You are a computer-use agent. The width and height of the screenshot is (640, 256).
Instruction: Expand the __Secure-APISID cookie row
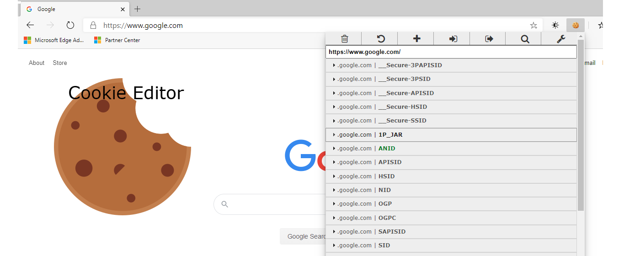451,93
